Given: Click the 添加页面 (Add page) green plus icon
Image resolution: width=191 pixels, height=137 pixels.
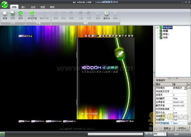Looking at the screenshot, I should 32,13.
